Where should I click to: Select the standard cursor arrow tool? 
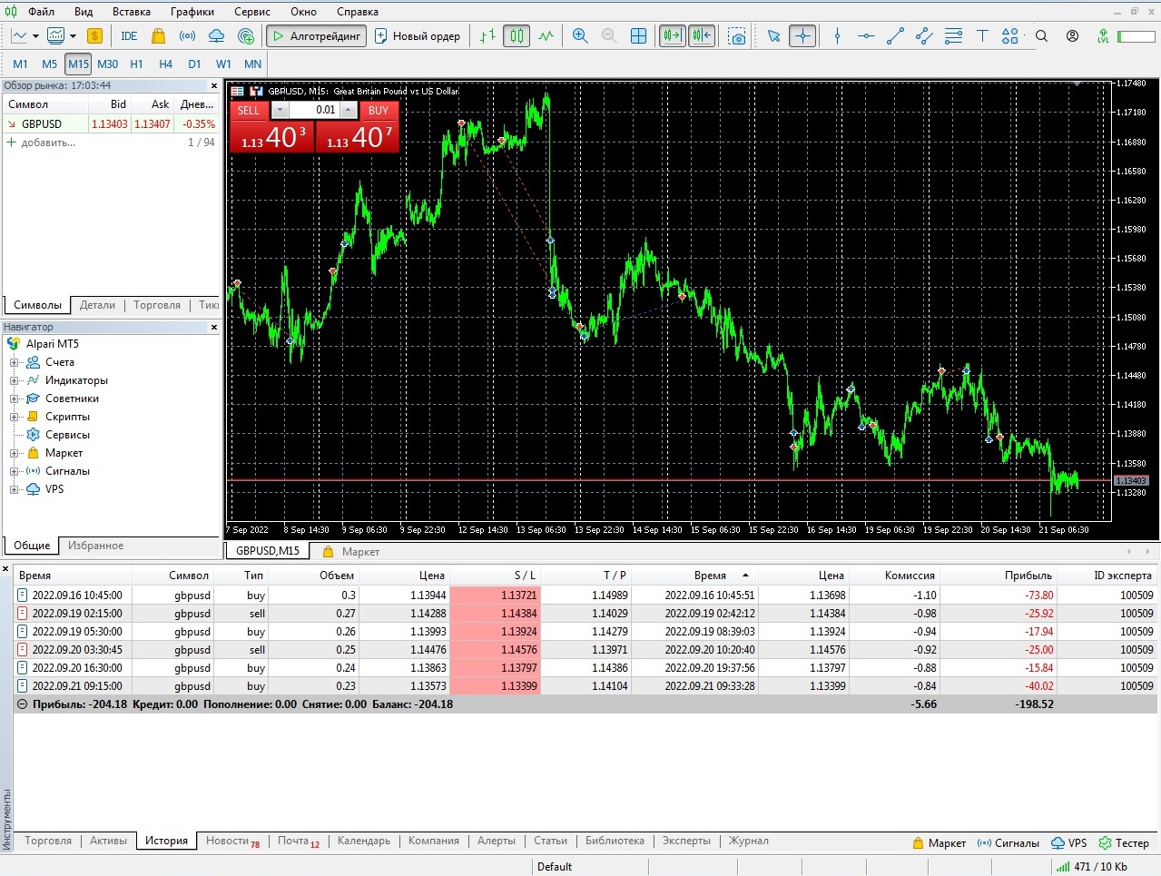(773, 36)
